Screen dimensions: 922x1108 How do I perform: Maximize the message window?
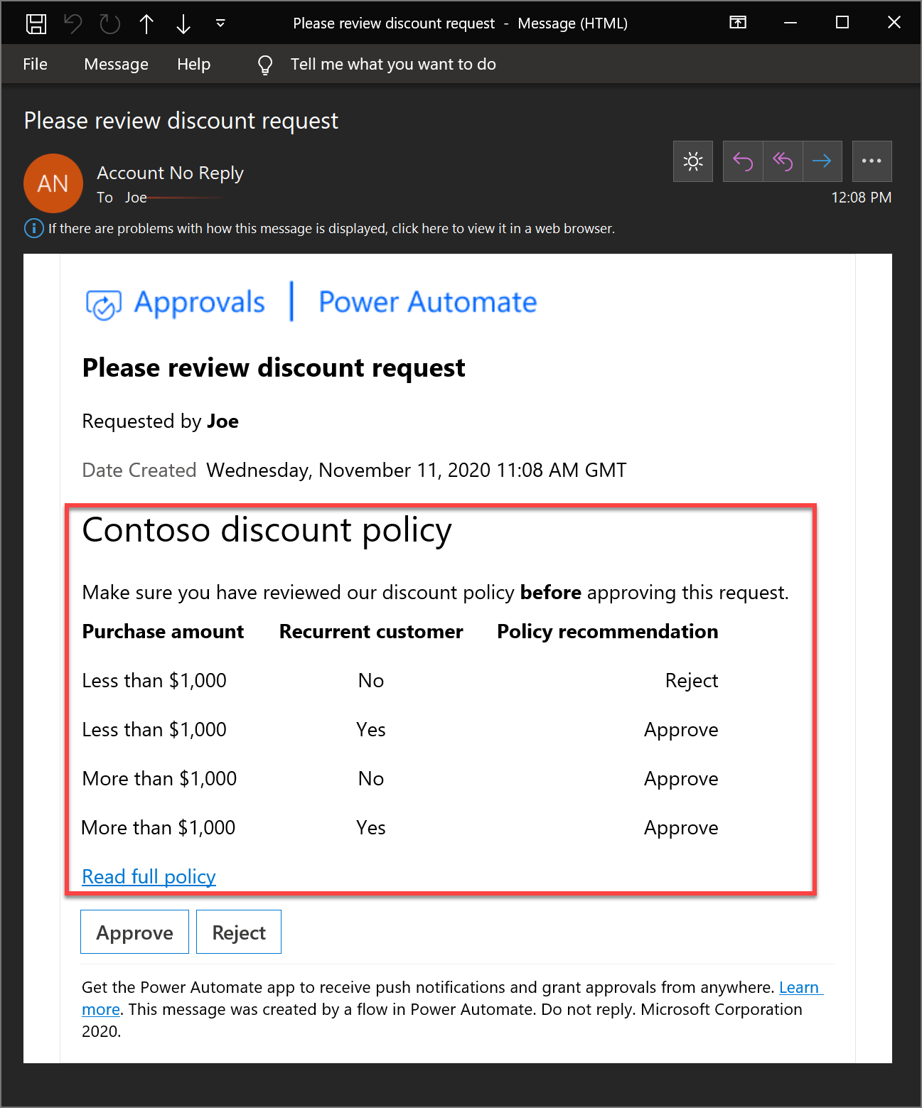(842, 23)
